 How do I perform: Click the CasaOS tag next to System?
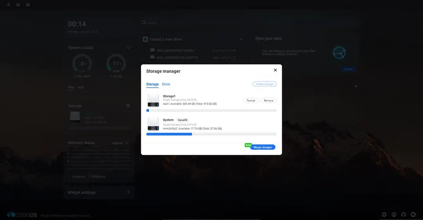(183, 120)
